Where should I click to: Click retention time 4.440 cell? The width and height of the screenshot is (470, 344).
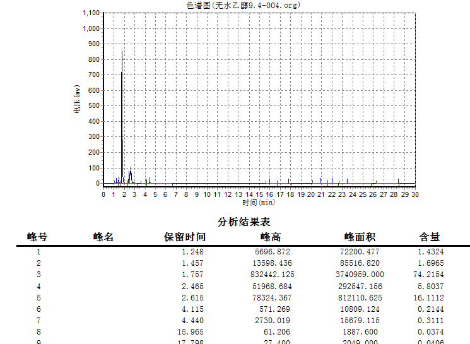(192, 321)
